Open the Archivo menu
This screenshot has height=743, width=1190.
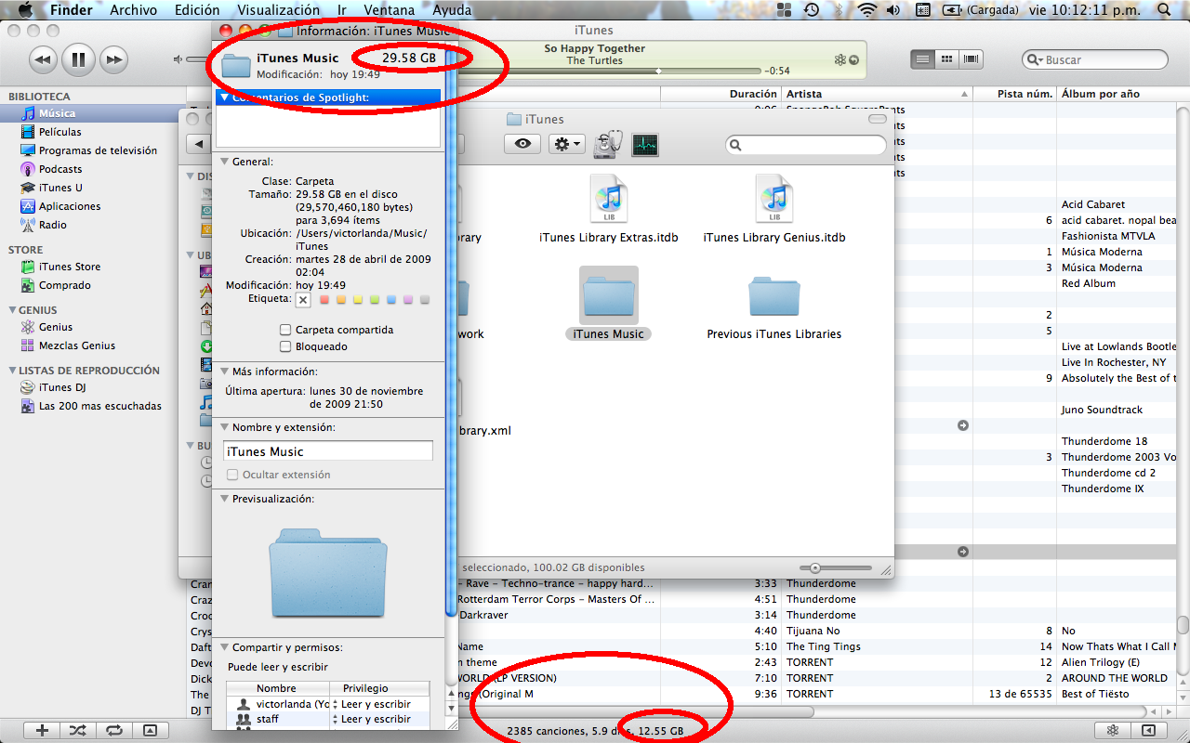[x=134, y=10]
